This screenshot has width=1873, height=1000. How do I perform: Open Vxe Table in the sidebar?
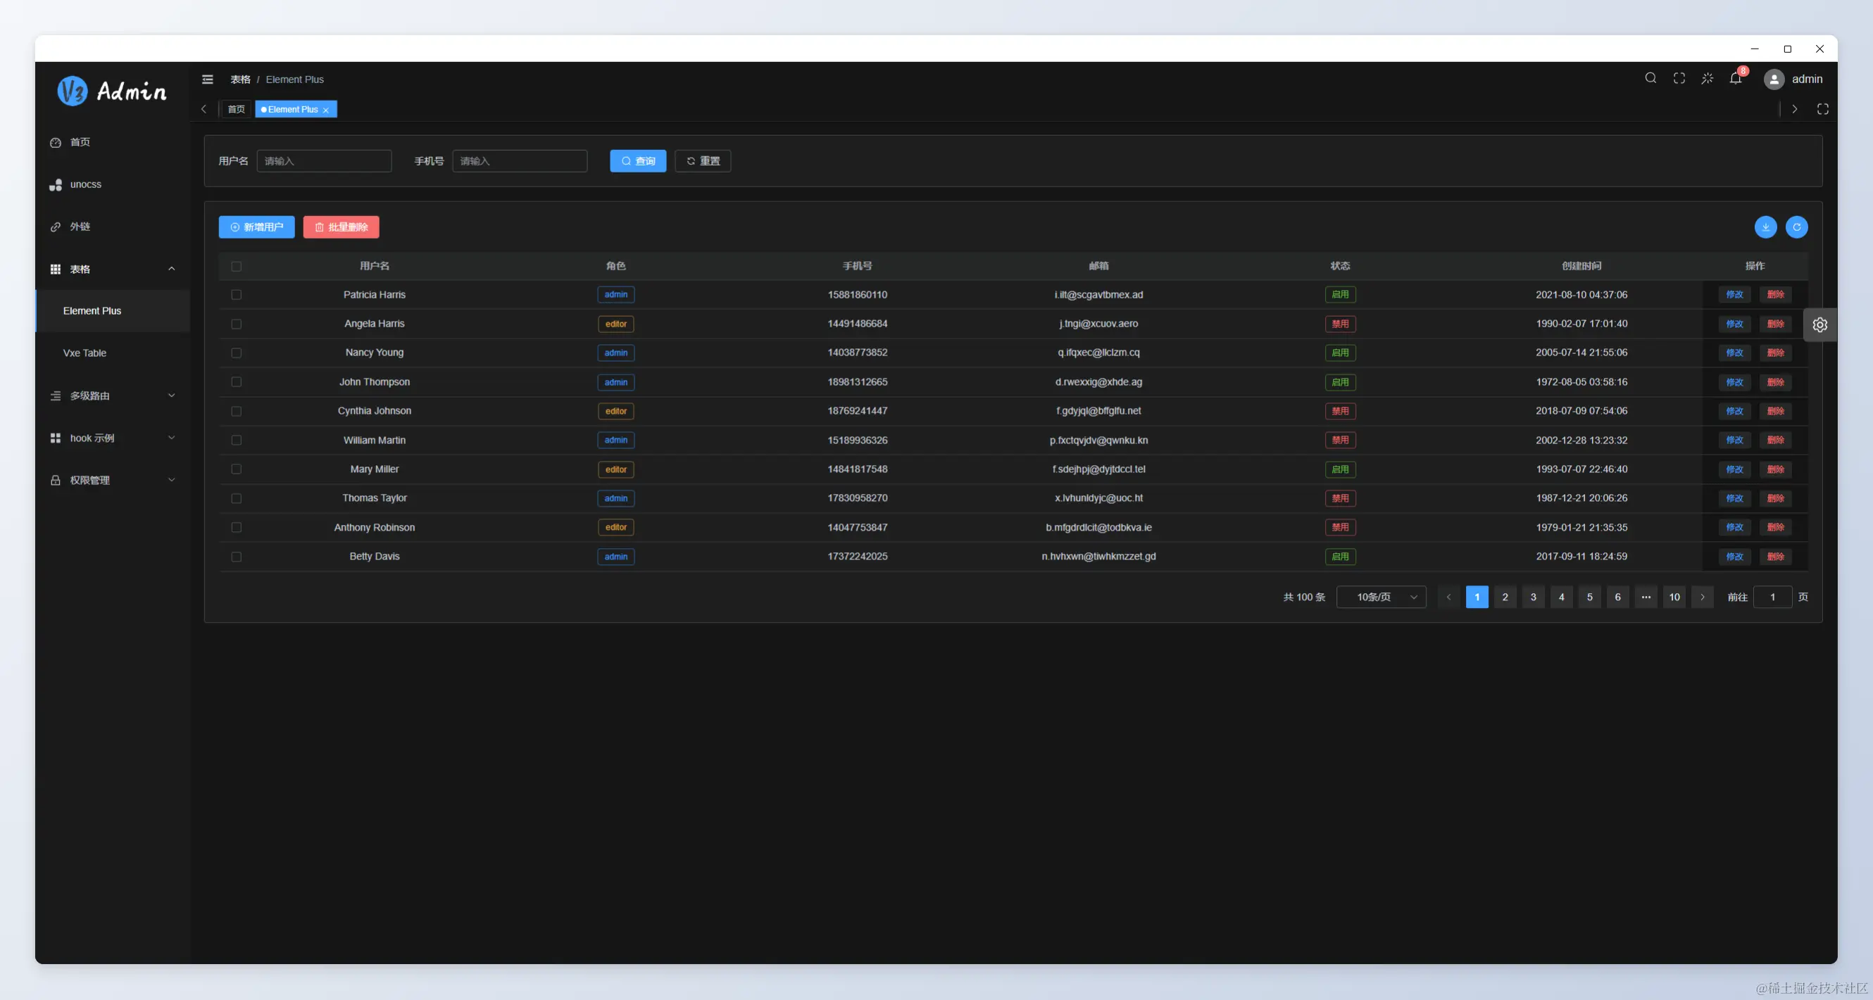click(85, 353)
